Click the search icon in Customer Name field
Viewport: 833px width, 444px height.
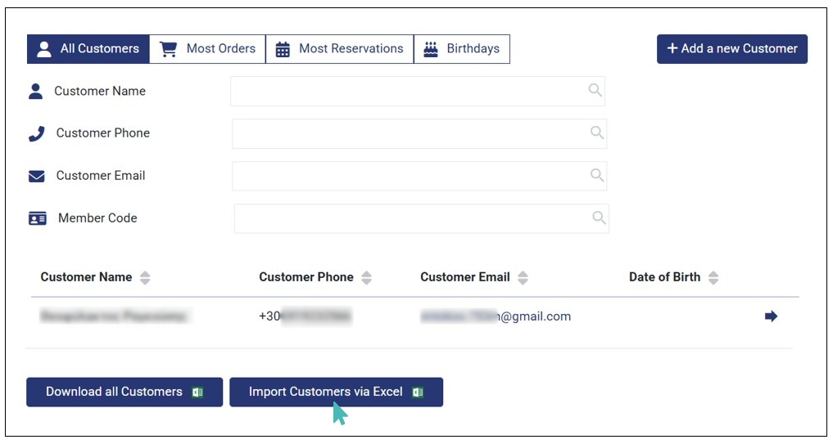coord(595,91)
